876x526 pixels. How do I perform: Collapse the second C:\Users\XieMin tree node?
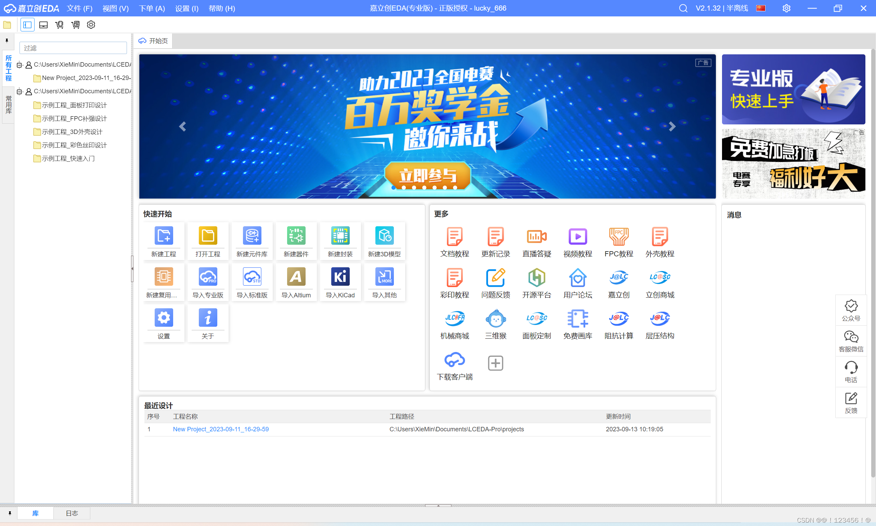19,92
